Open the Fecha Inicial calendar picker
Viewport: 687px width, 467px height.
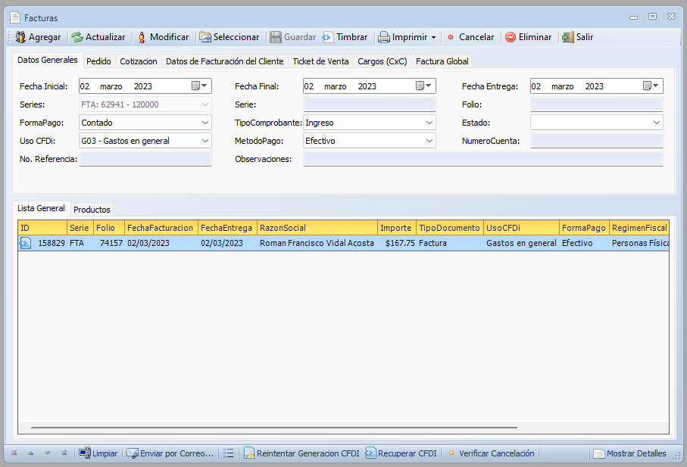tap(197, 86)
